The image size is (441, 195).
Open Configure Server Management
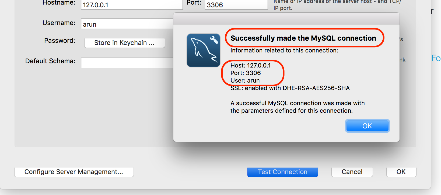click(74, 172)
